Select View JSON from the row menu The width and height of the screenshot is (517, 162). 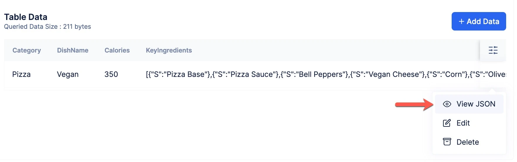(469, 104)
